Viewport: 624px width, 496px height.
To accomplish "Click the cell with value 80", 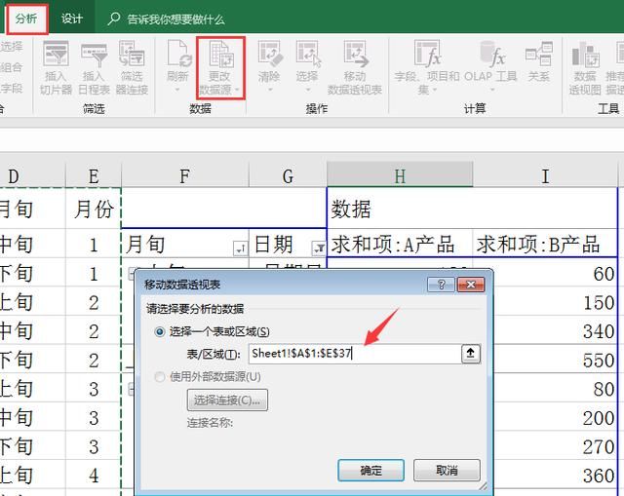I will coord(555,389).
